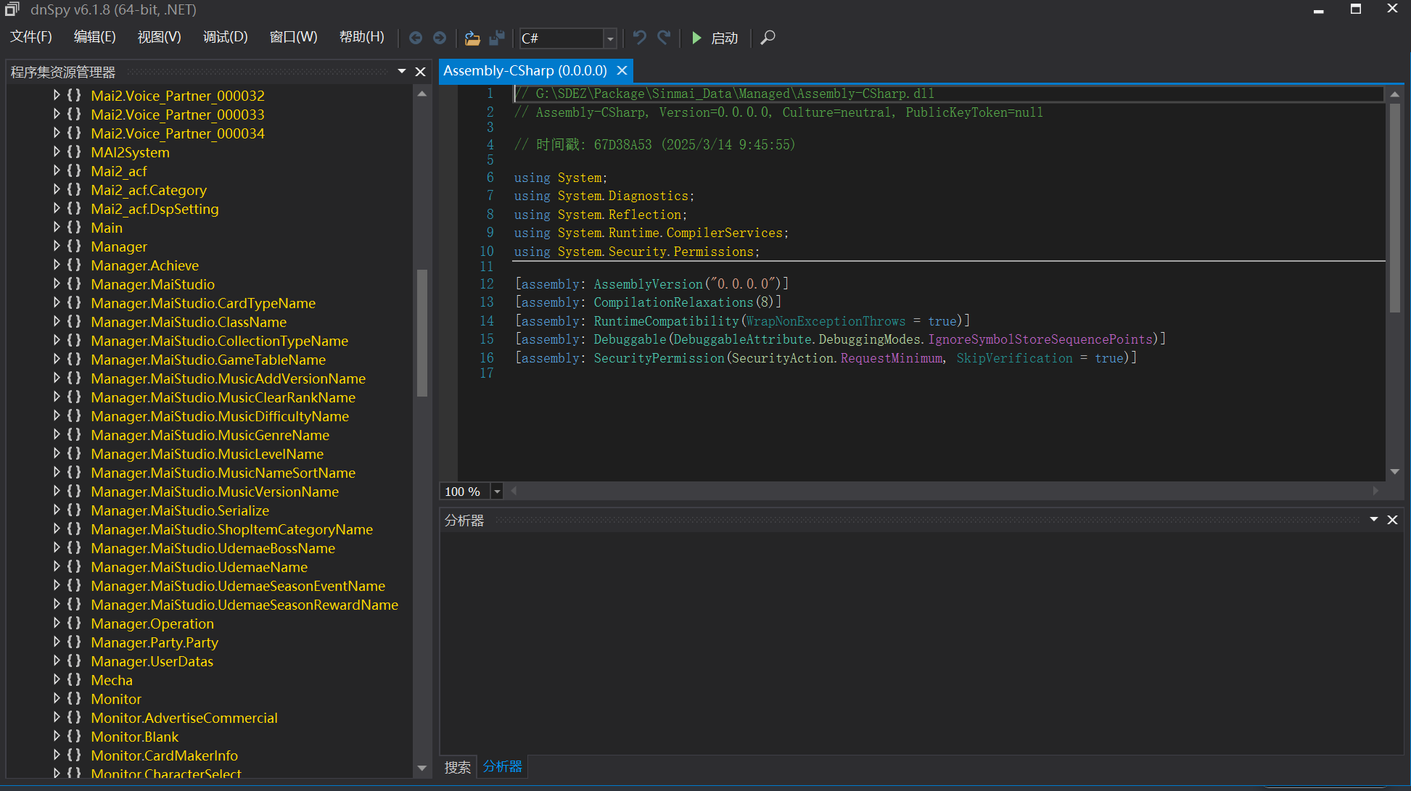Screen dimensions: 1411x791
Task: Select Manager.Party.Party tree item
Action: coord(155,642)
